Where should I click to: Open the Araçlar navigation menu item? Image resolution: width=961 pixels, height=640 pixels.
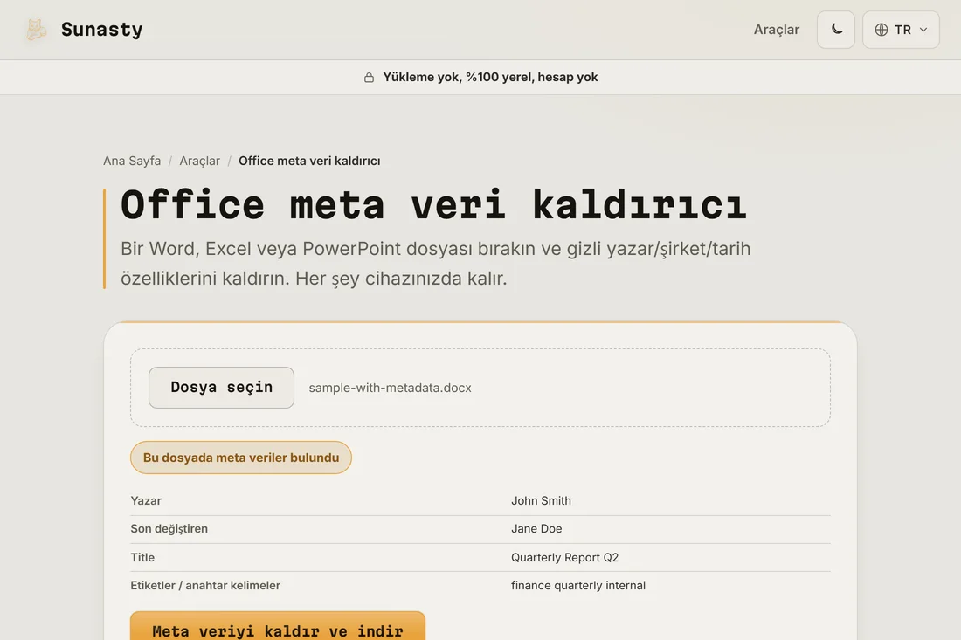point(776,30)
